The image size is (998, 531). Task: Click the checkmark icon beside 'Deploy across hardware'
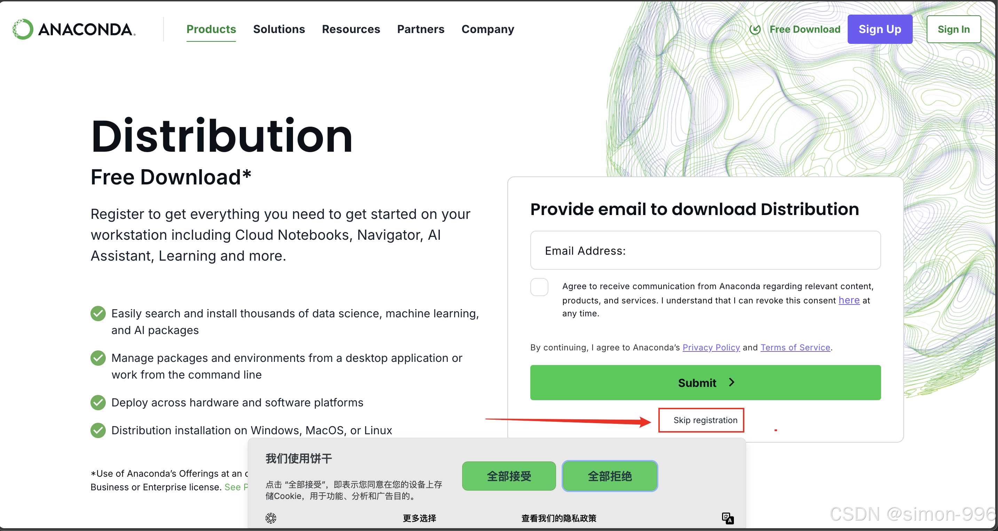tap(98, 402)
